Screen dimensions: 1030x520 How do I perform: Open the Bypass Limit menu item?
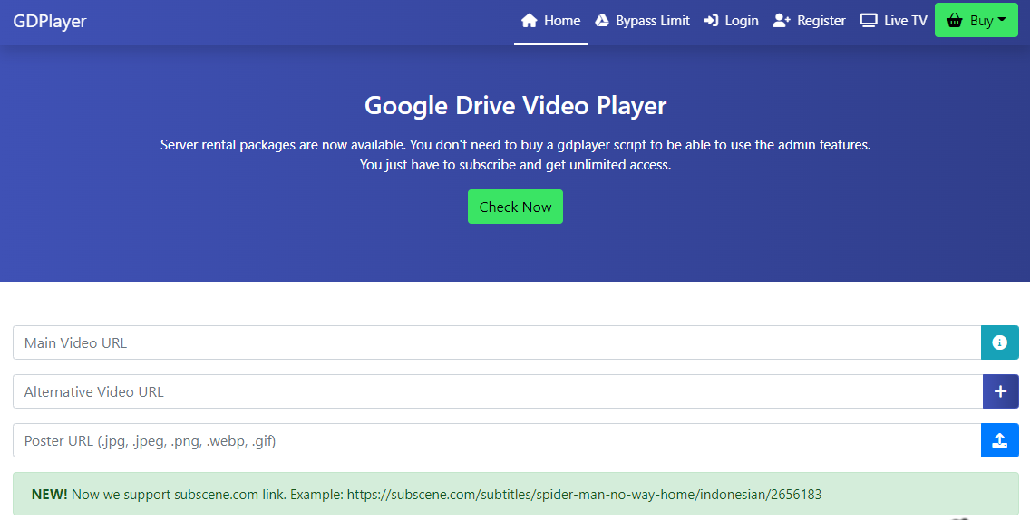point(652,21)
